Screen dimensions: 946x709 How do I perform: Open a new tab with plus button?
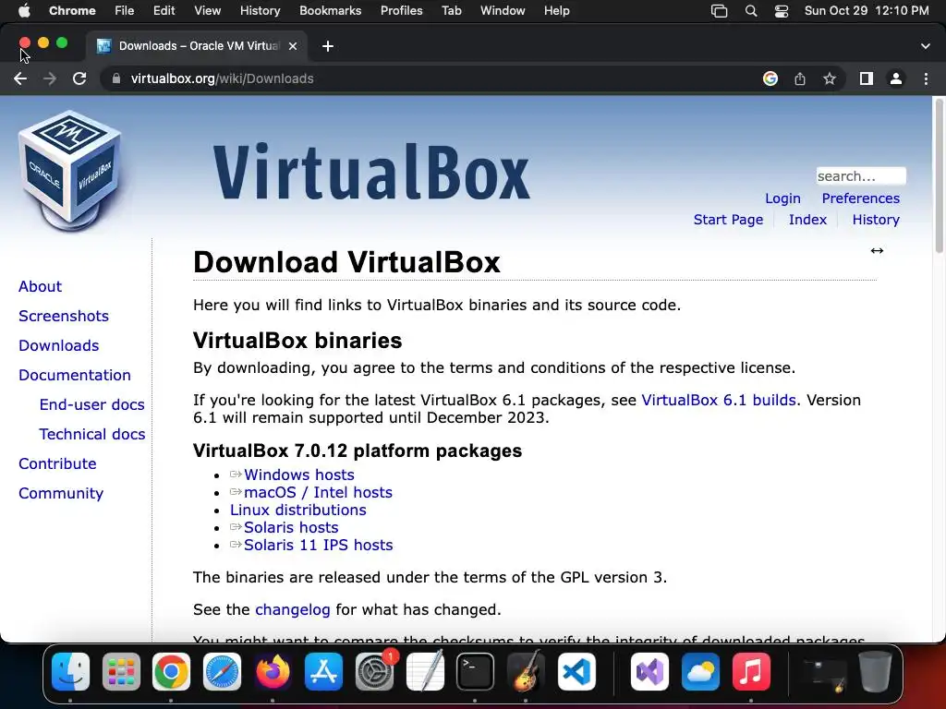(328, 46)
